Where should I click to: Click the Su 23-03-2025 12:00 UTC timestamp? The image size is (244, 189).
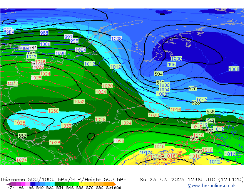[x=191, y=180]
